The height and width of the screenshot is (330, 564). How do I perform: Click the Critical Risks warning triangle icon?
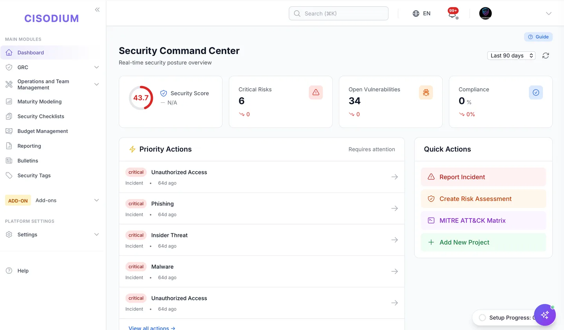316,92
